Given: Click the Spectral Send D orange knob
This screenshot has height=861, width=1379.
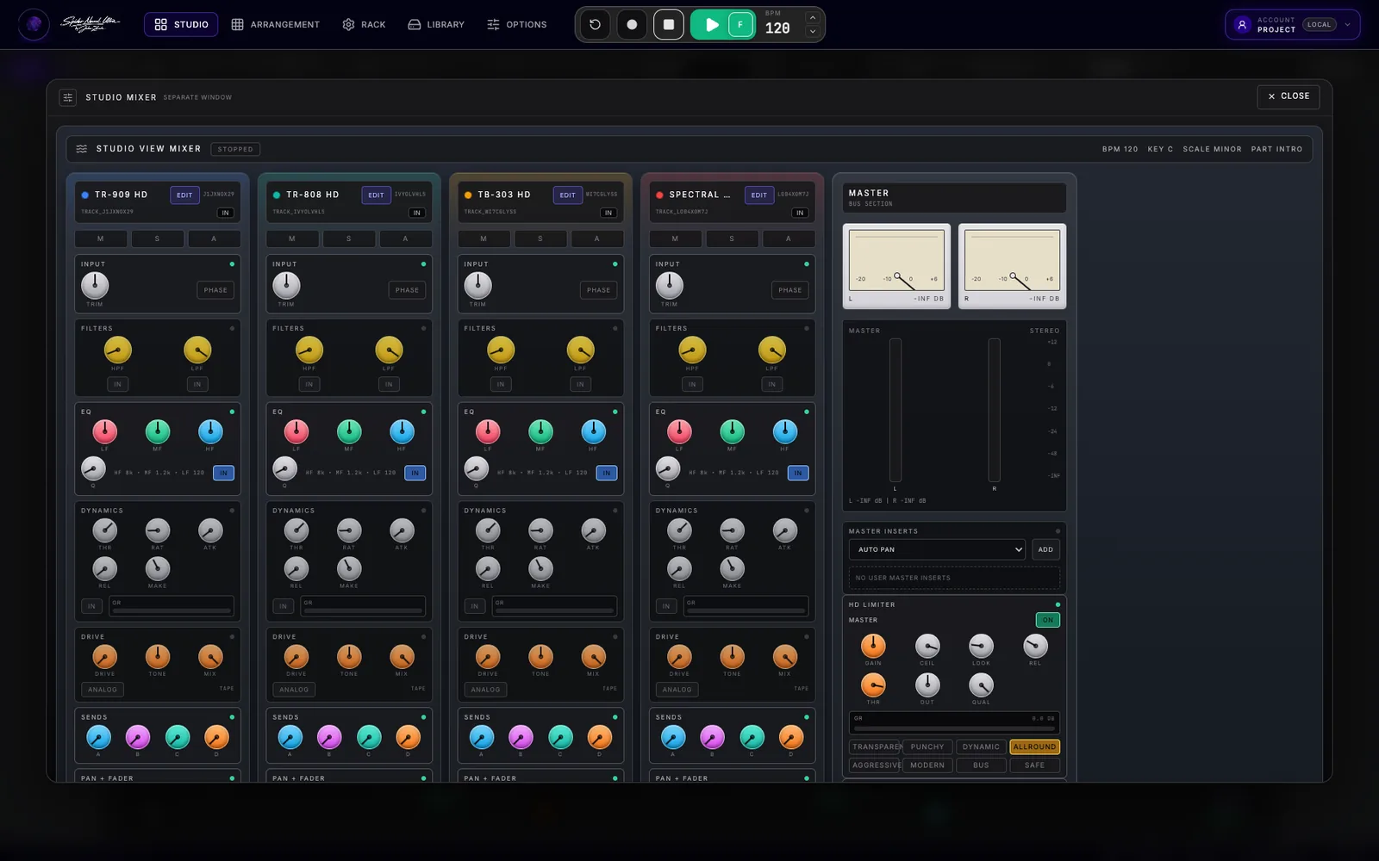Looking at the screenshot, I should click(x=790, y=737).
